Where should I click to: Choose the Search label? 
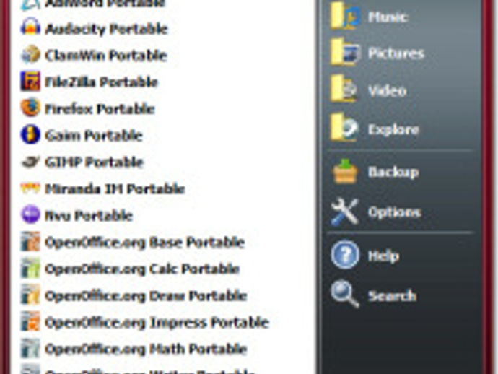tap(392, 296)
